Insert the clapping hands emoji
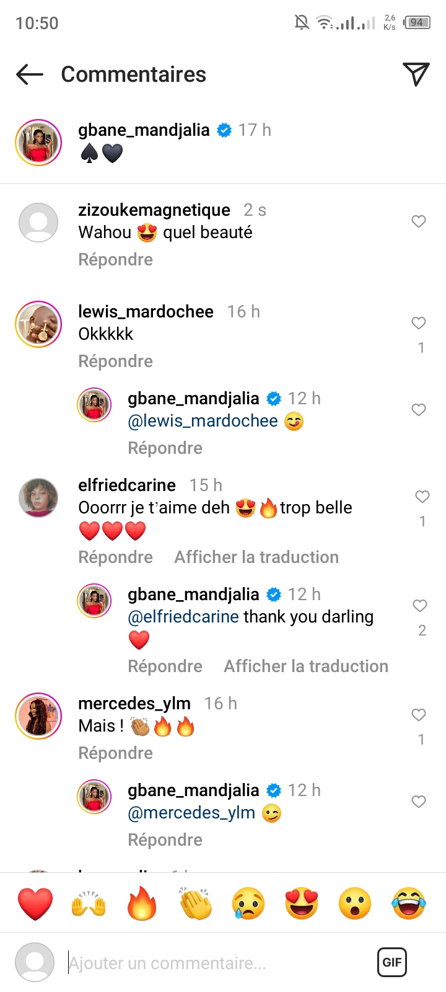446x992 pixels. [196, 903]
